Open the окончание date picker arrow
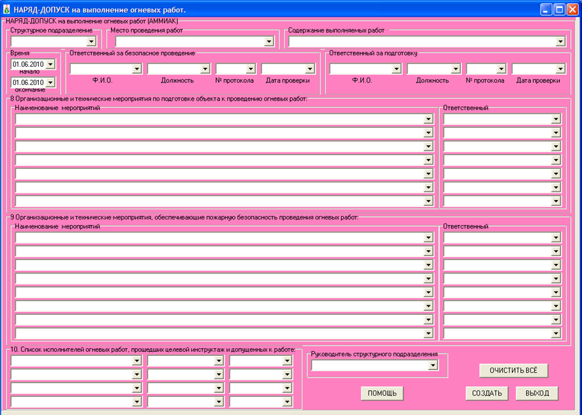Screen dimensions: 582x415 [51, 82]
